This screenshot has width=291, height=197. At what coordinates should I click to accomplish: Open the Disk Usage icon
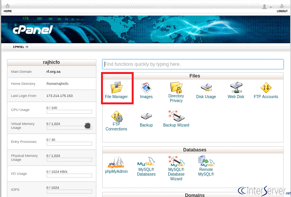pos(206,88)
